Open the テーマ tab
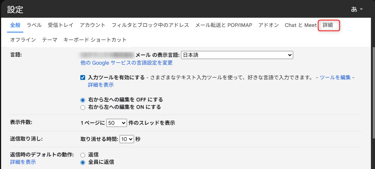Viewport: 375px width, 169px height. click(50, 40)
